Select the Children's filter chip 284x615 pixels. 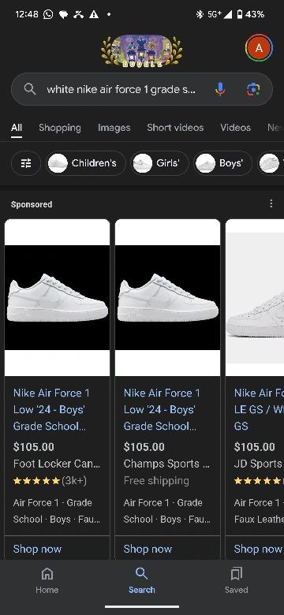86,163
